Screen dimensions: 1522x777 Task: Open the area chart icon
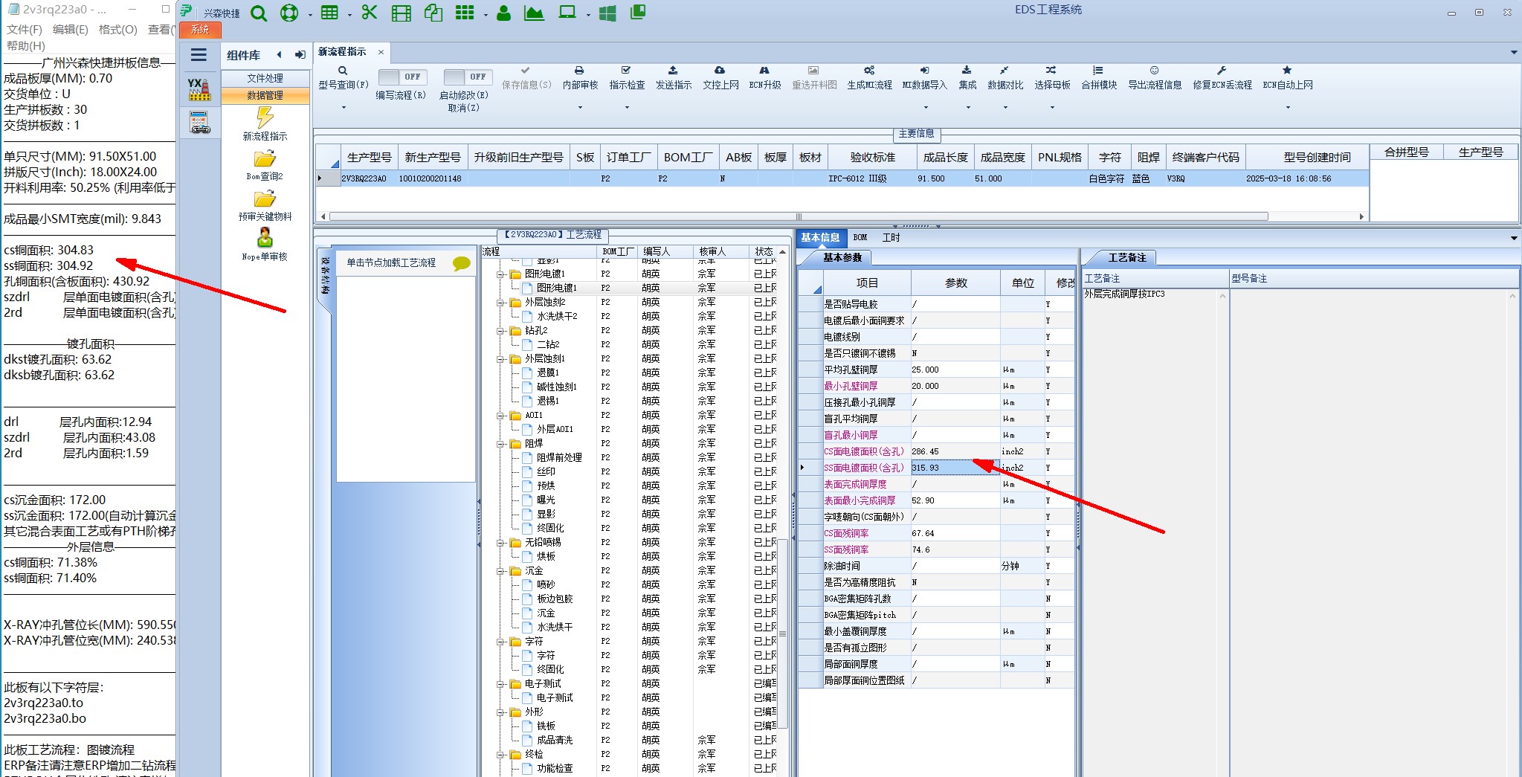pyautogui.click(x=534, y=13)
